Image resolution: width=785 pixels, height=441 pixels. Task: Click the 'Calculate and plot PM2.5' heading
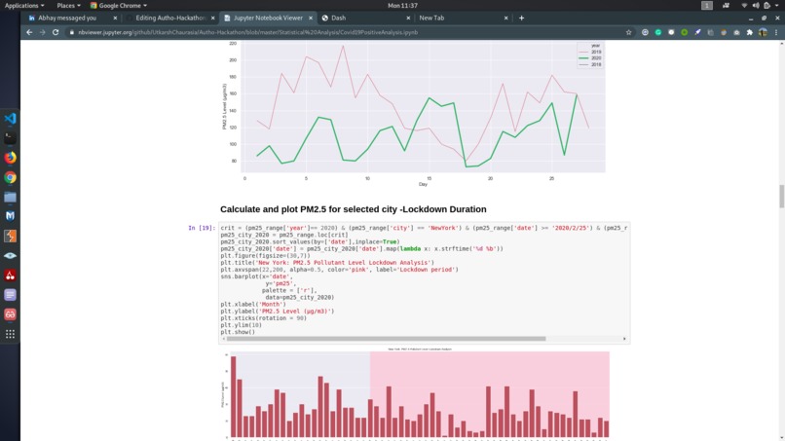353,209
